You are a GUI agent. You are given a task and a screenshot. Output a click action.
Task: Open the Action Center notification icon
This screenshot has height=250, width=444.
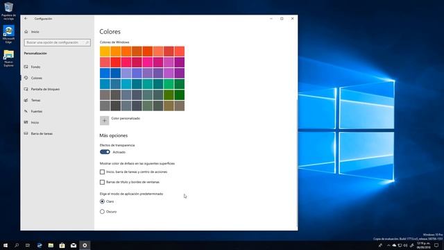tap(436, 245)
